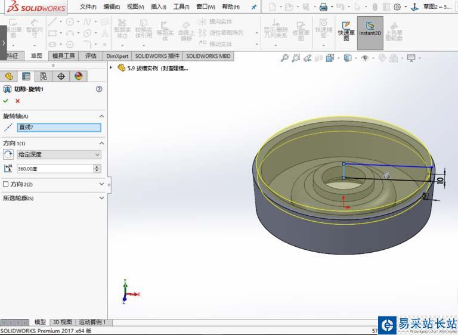Expand the 方向2 section chevron
Image resolution: width=458 pixels, height=335 pixels.
pyautogui.click(x=101, y=184)
